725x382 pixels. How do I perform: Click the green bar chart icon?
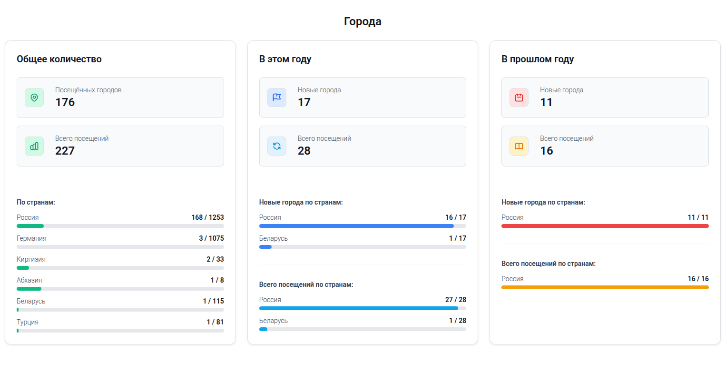coord(34,146)
